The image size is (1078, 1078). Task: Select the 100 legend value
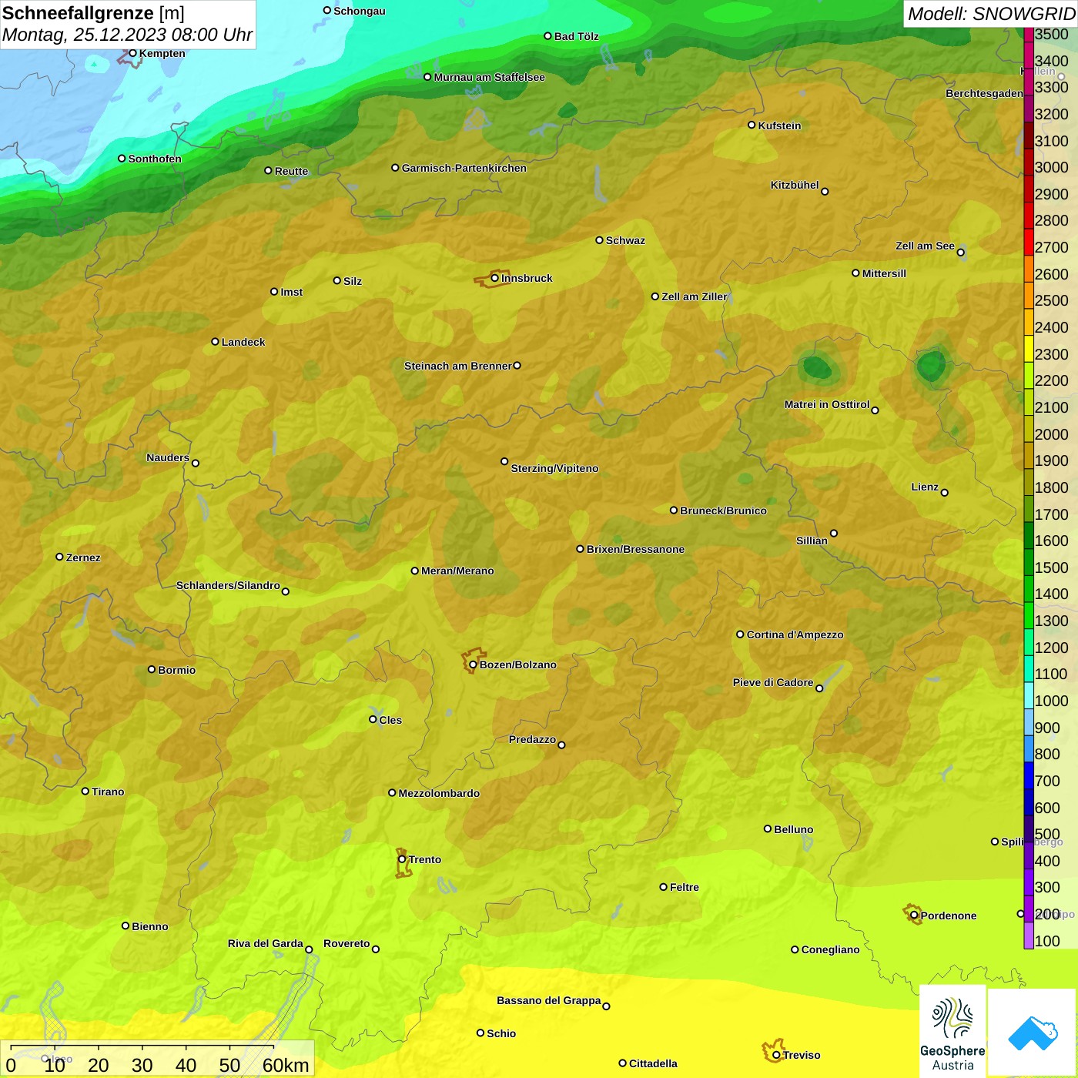[1047, 941]
